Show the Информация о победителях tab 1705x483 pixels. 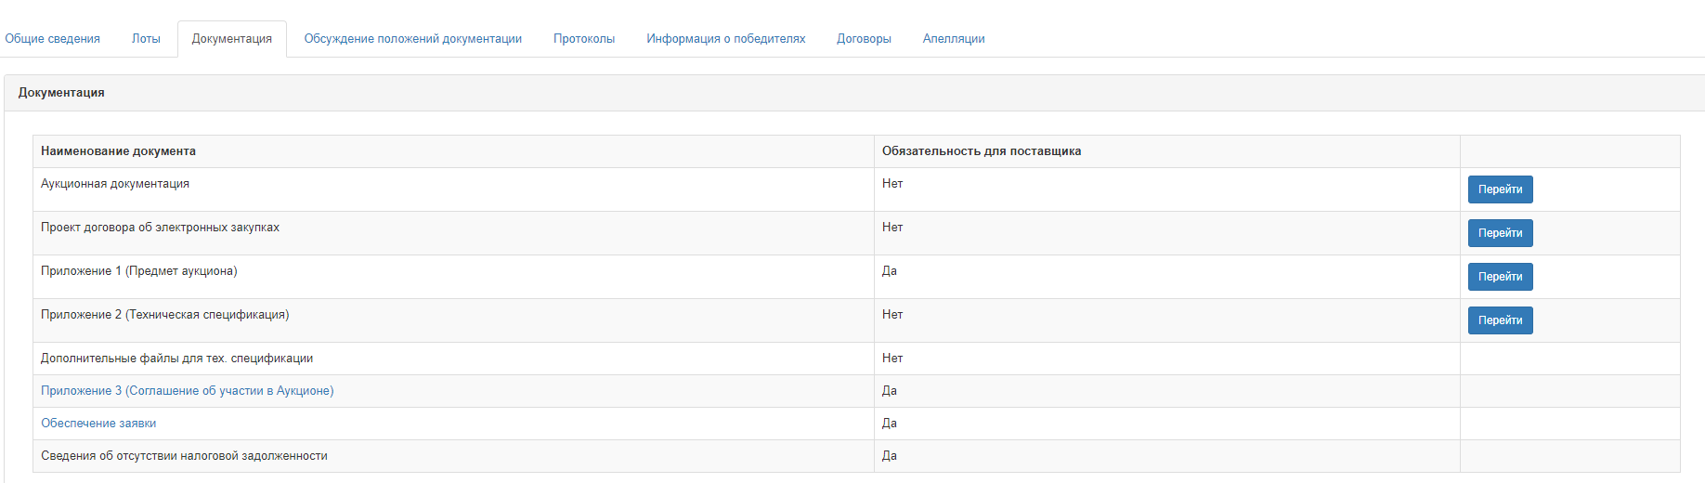tap(726, 39)
